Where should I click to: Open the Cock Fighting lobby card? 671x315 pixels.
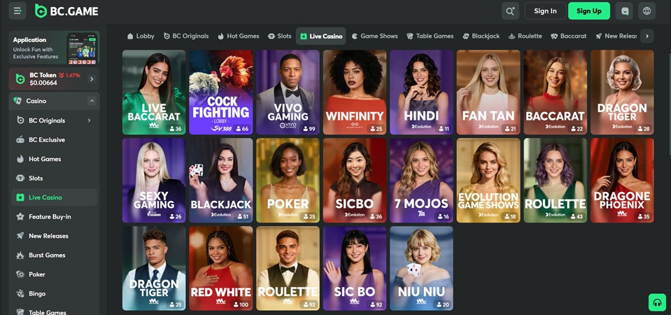[x=221, y=92]
